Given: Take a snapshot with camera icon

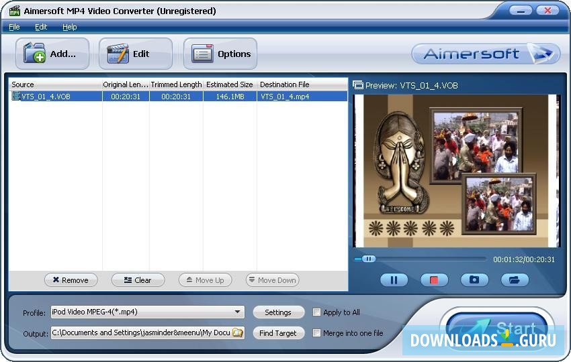Looking at the screenshot, I should pyautogui.click(x=474, y=280).
